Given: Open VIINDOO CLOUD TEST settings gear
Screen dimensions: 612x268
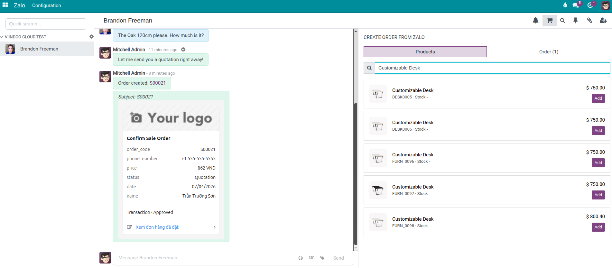Looking at the screenshot, I should coord(91,37).
